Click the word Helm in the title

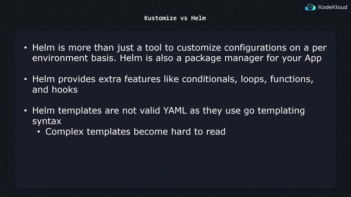pyautogui.click(x=198, y=18)
